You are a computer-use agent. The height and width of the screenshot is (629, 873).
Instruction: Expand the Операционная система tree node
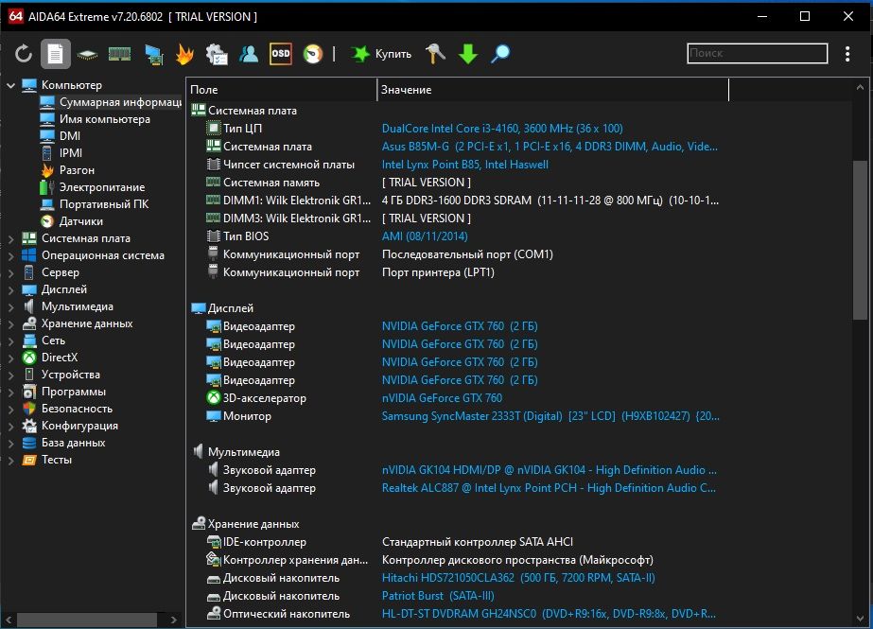10,256
